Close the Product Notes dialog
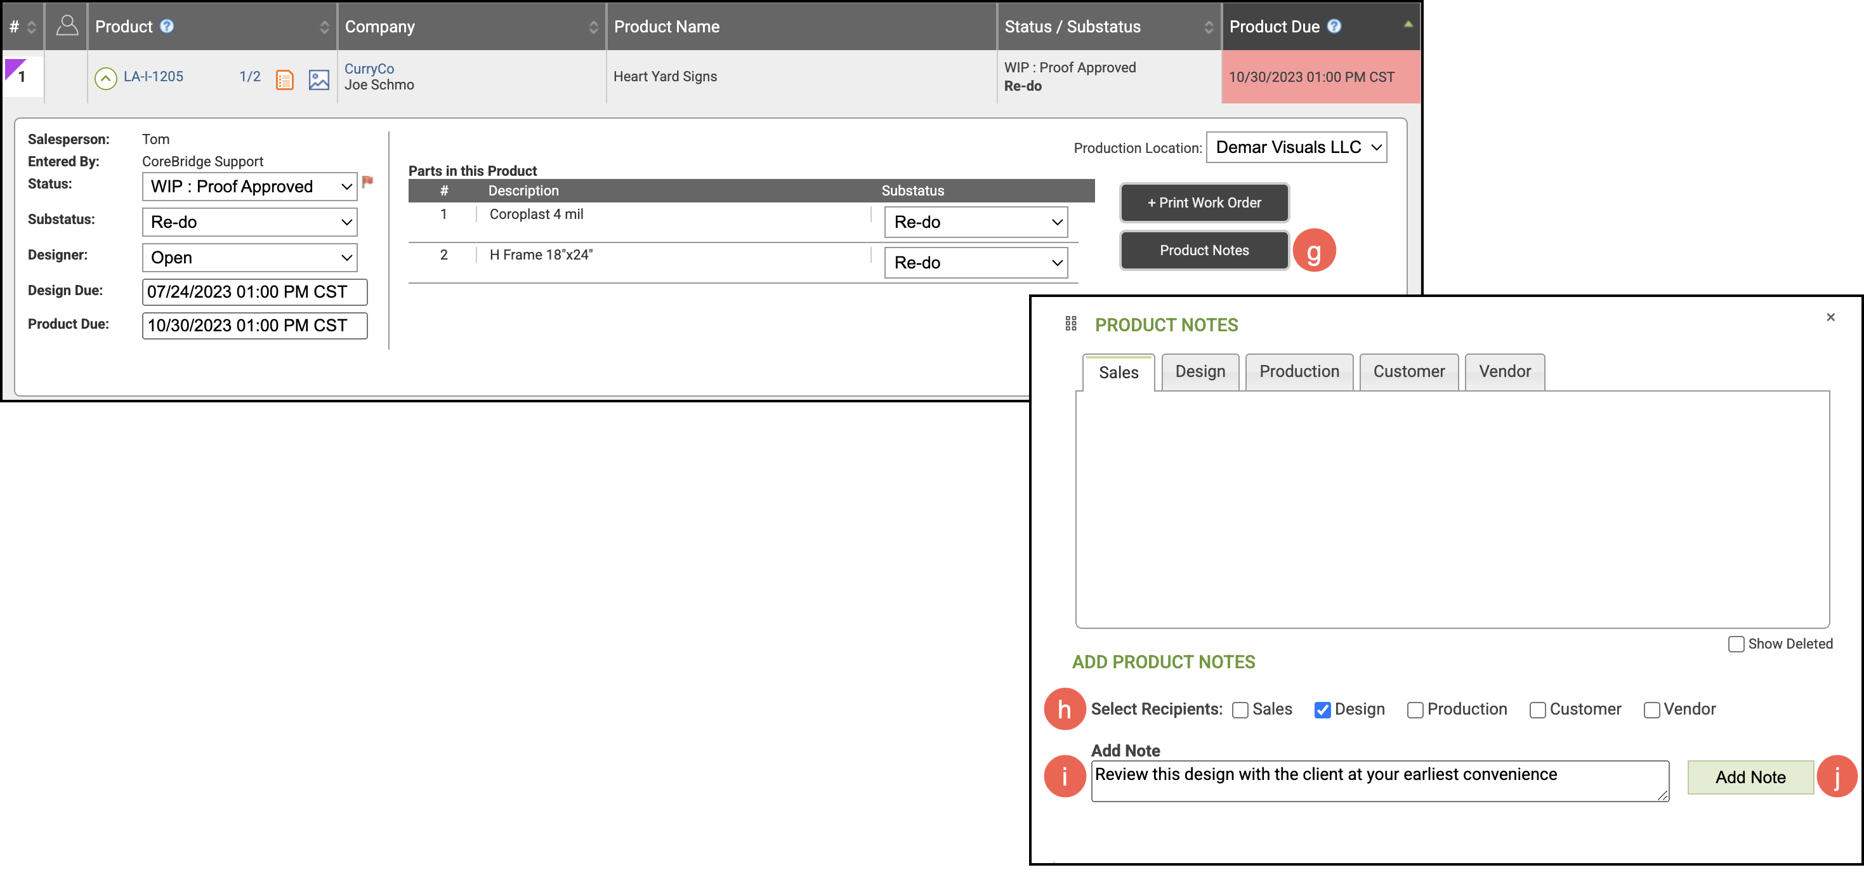The image size is (1864, 872). [x=1830, y=317]
